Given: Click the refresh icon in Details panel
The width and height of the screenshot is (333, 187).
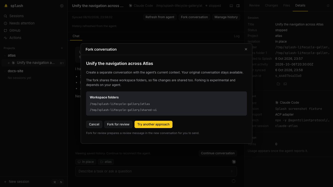Looking at the screenshot, I should [x=328, y=6].
